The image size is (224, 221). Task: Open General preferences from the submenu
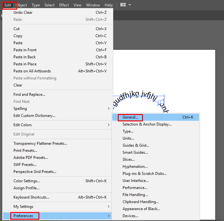click(x=130, y=117)
